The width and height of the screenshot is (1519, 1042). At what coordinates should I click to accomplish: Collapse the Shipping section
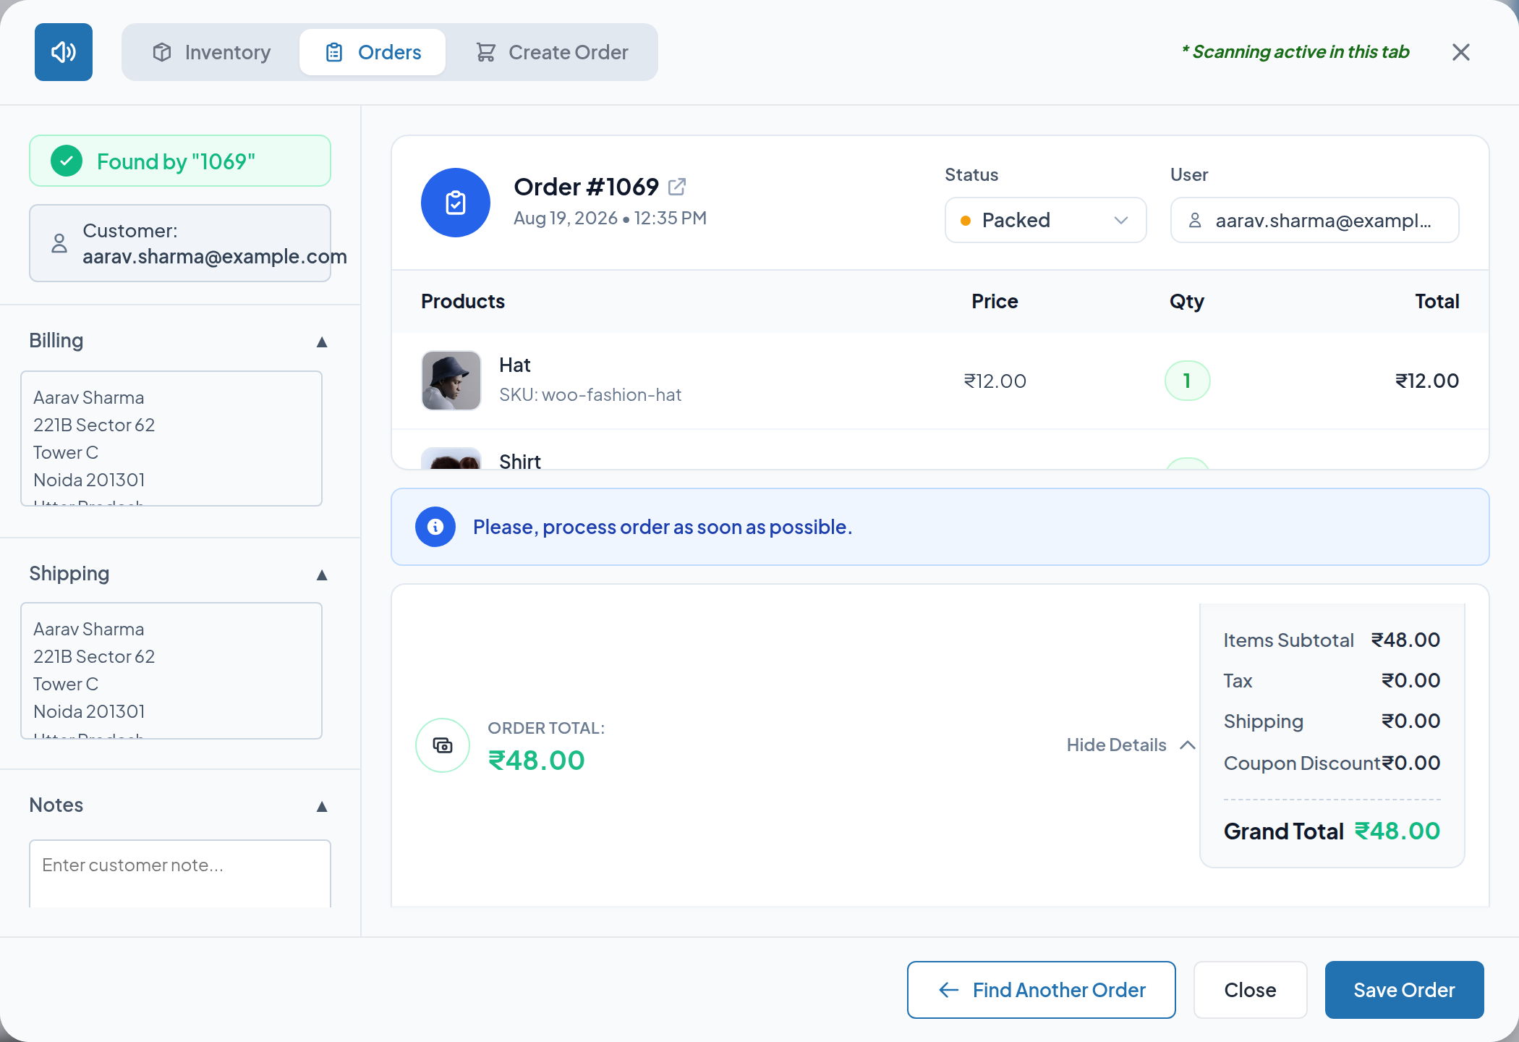tap(322, 575)
